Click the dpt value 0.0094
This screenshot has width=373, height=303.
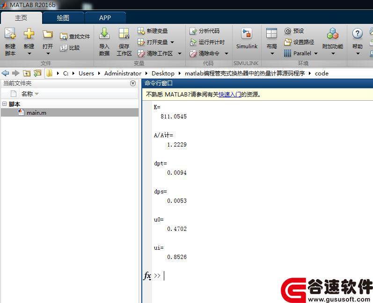(x=177, y=172)
